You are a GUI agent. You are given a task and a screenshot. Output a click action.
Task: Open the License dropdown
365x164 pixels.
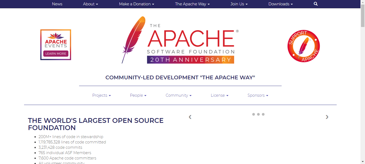point(220,95)
